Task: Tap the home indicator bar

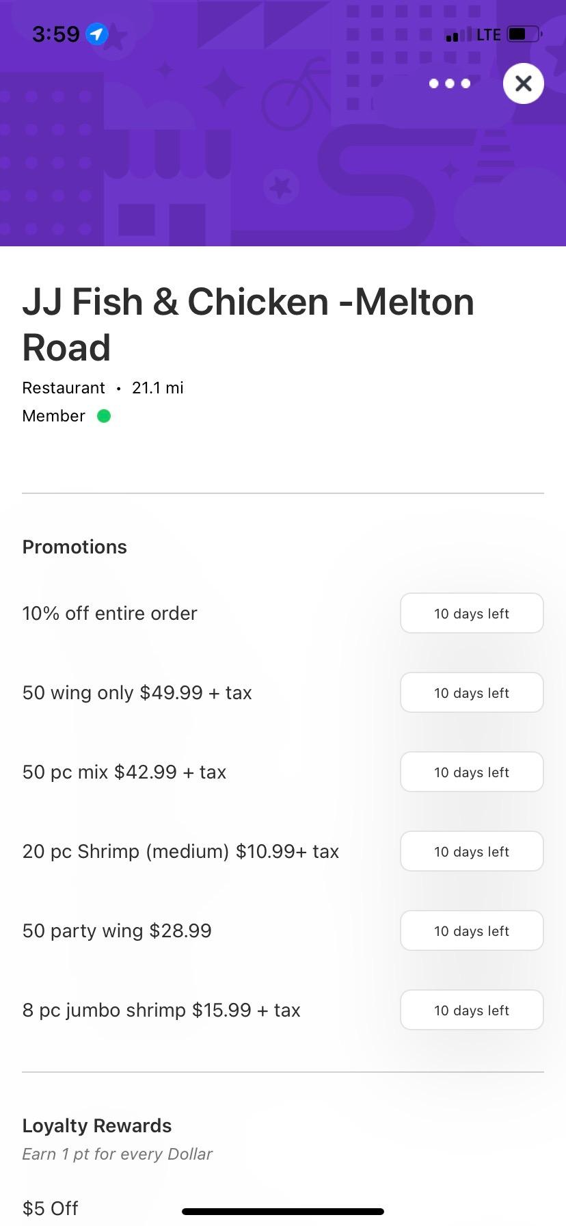Action: (283, 1212)
